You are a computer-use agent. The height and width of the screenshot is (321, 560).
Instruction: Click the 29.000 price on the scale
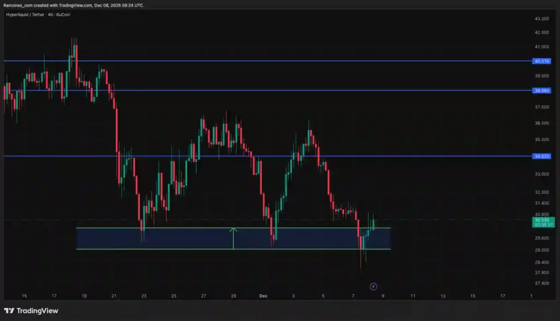(x=541, y=250)
